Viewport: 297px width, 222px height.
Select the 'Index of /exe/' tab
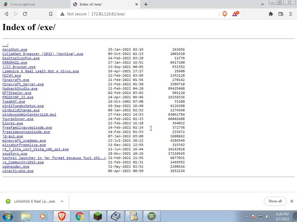coord(105,4)
